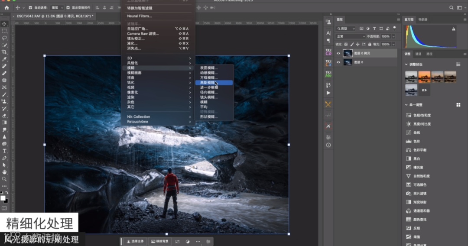Open the Properties info panel icon
Image resolution: width=468 pixels, height=246 pixels.
click(328, 145)
